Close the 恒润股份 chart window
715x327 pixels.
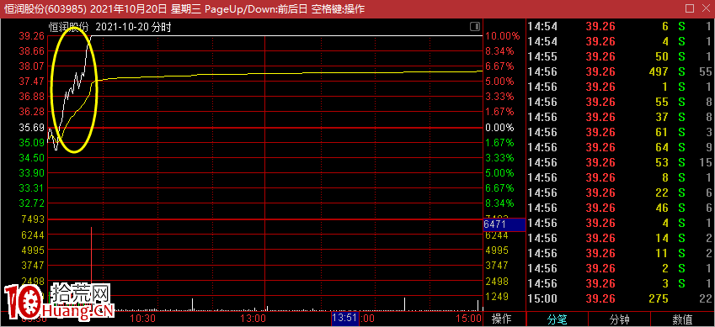point(707,8)
